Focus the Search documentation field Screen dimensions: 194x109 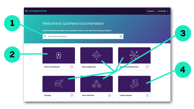[x=83, y=36]
